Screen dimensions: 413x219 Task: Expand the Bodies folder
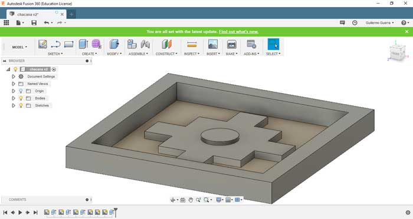coord(14,98)
